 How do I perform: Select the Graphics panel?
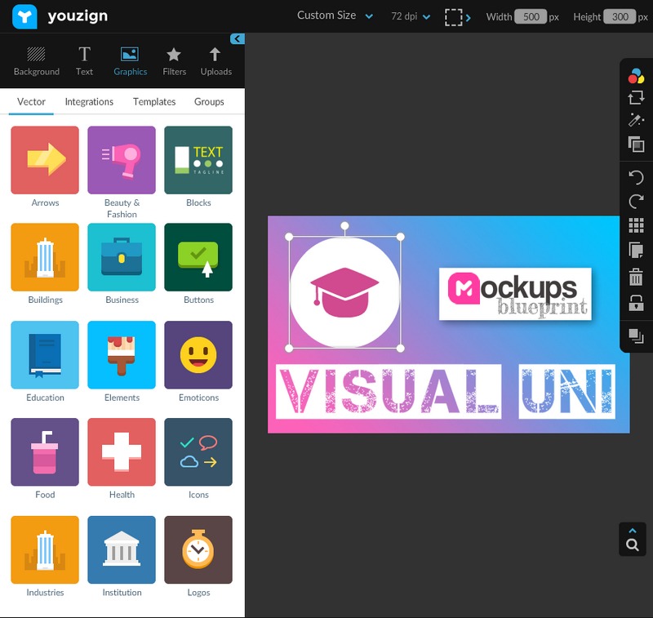(130, 61)
